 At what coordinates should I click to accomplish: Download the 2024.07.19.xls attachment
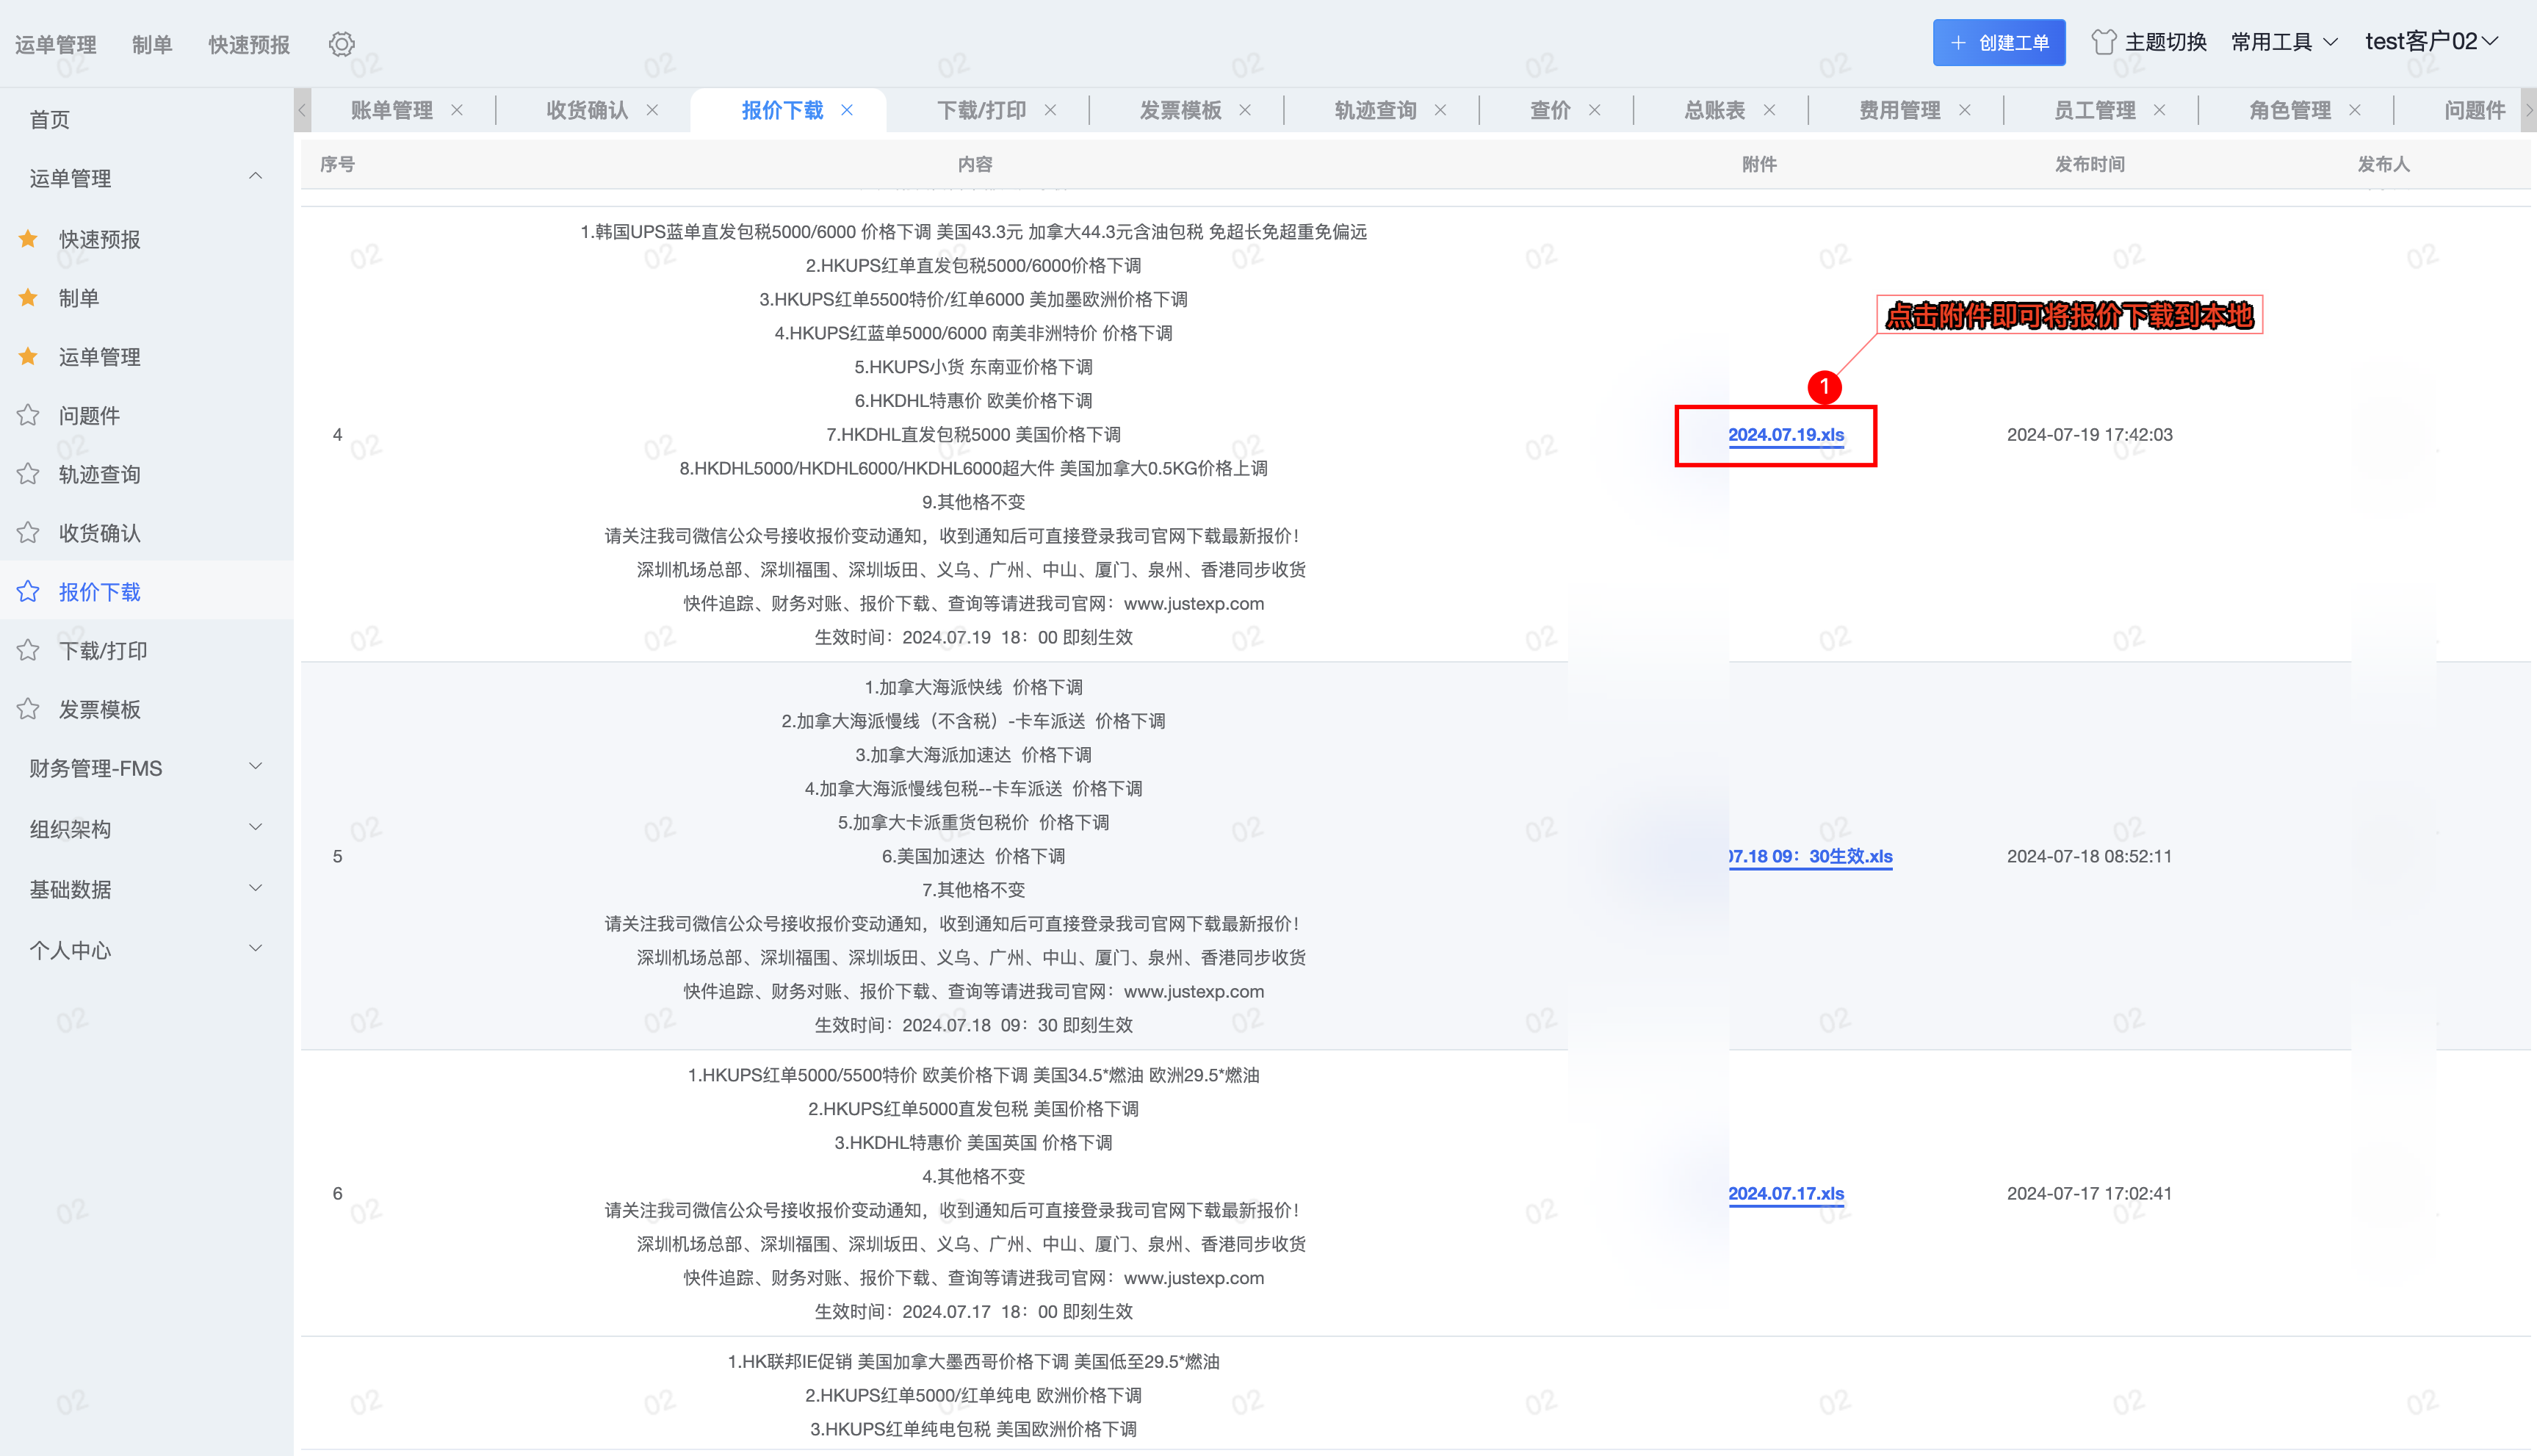pos(1786,435)
